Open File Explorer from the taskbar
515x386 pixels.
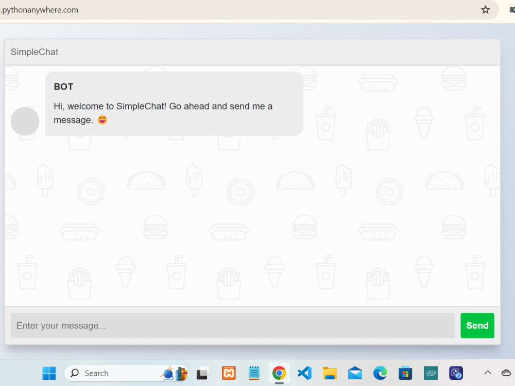click(330, 373)
